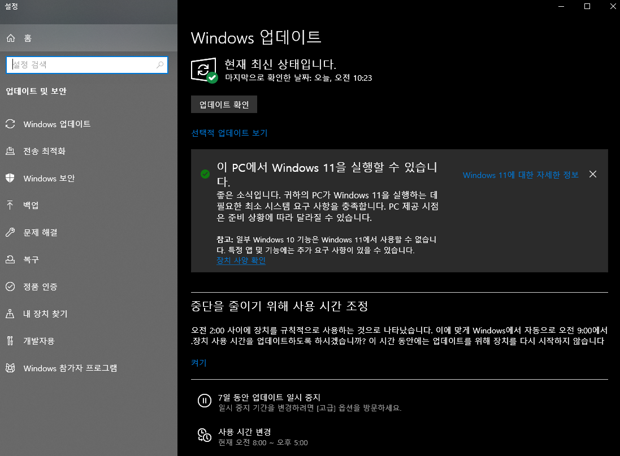Image resolution: width=620 pixels, height=456 pixels.
Task: Click the 문제 해결 wrench icon
Action: [10, 232]
